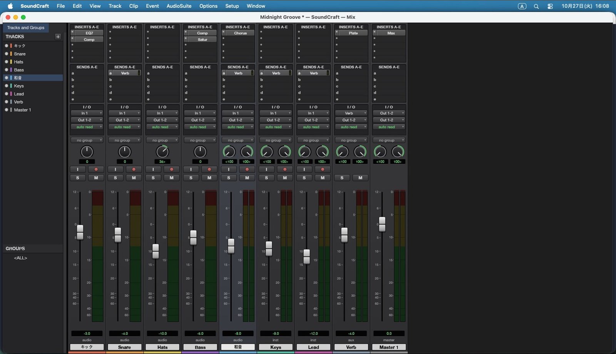Click the Master 1 volume fader handle
This screenshot has width=616, height=354.
(382, 224)
